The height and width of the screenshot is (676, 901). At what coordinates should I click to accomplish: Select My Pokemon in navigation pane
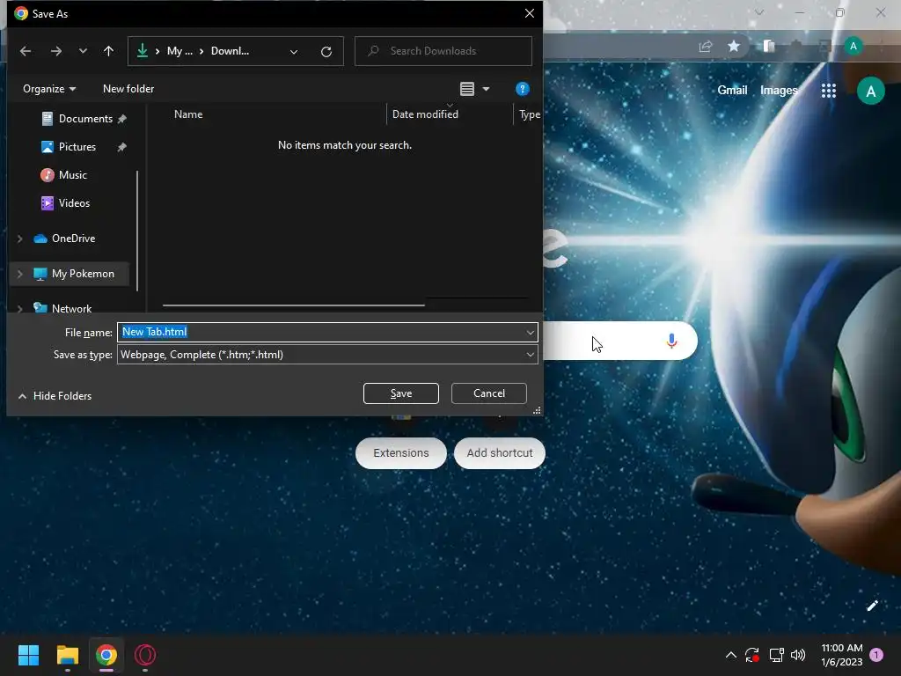[83, 274]
